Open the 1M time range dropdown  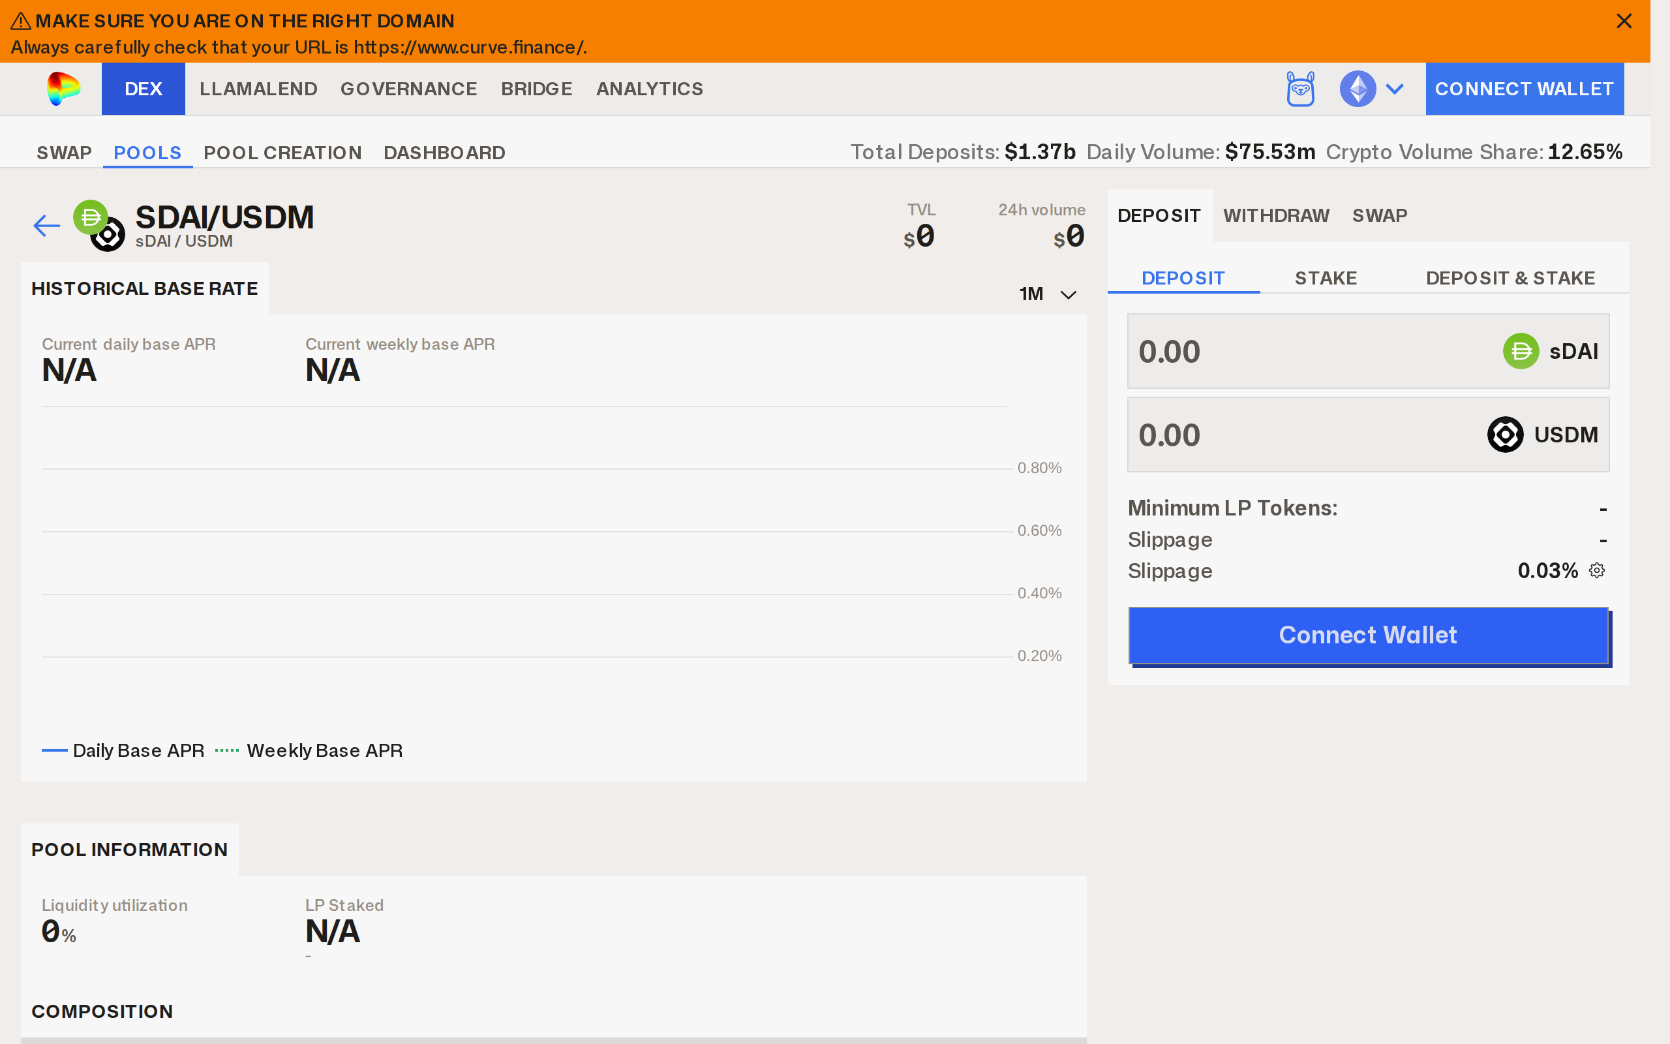click(x=1048, y=294)
